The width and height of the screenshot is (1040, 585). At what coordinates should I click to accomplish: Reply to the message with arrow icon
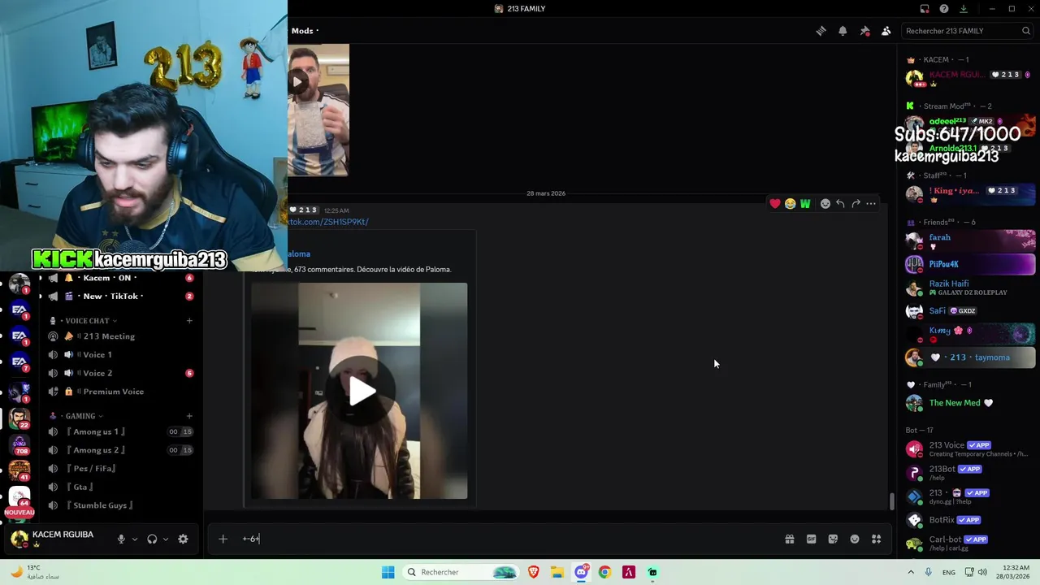(840, 204)
